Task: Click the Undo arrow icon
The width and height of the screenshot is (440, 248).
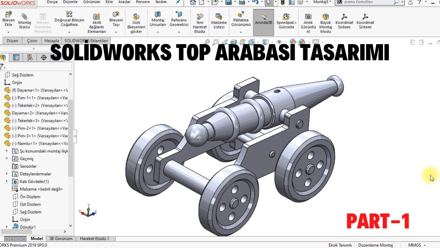Action: 255,2
